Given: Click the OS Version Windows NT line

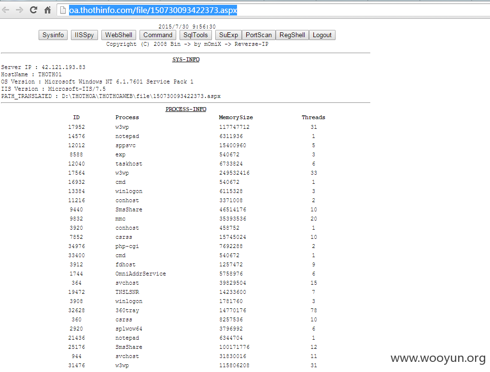Looking at the screenshot, I should (97, 82).
